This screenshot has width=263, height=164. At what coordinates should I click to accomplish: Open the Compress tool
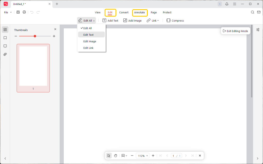[x=175, y=20]
